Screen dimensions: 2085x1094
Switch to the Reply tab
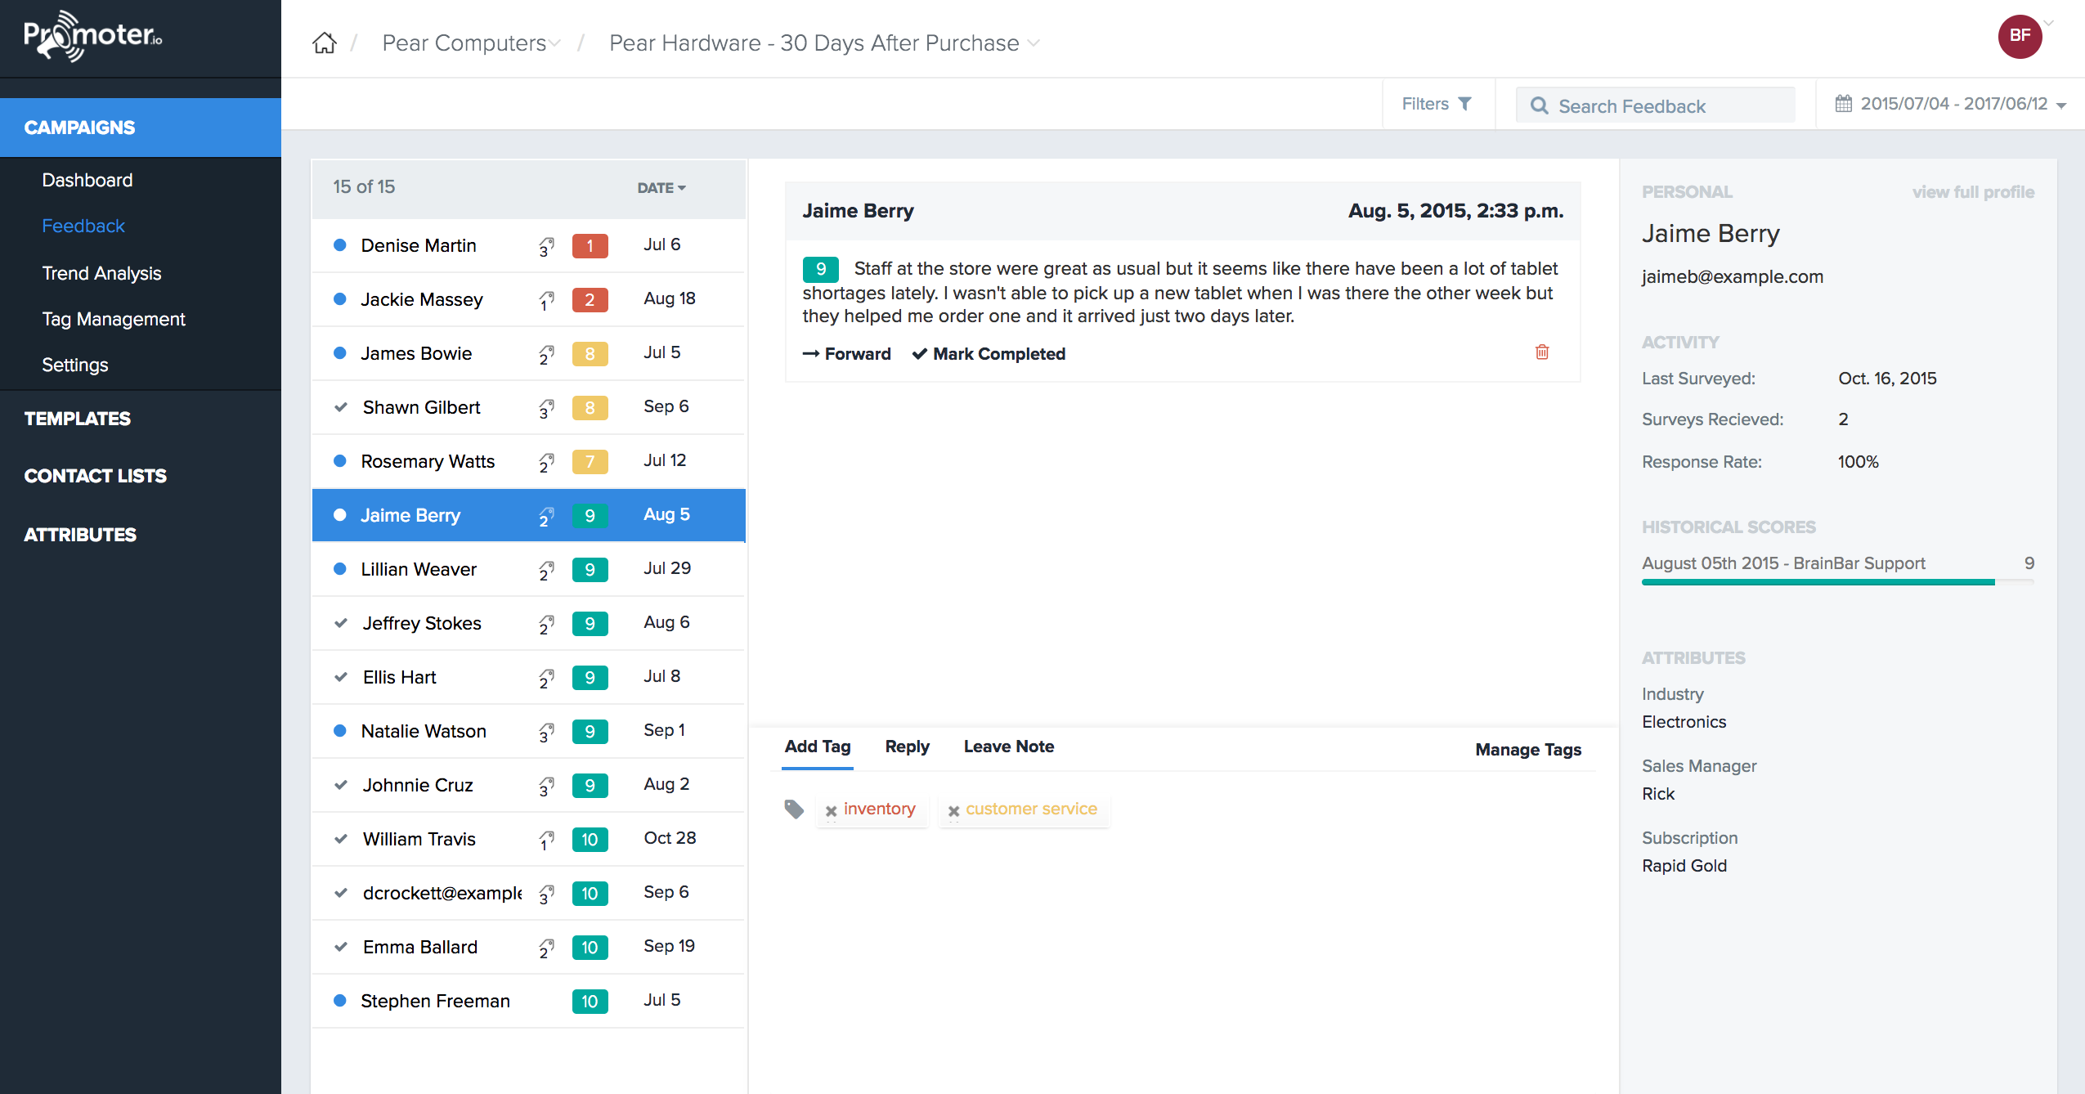click(x=908, y=747)
